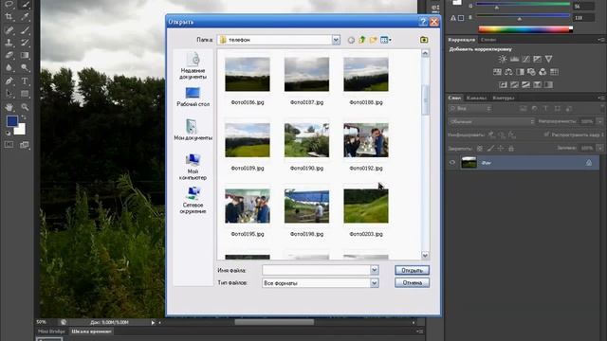
Task: Select the Pen tool
Action: tap(9, 81)
